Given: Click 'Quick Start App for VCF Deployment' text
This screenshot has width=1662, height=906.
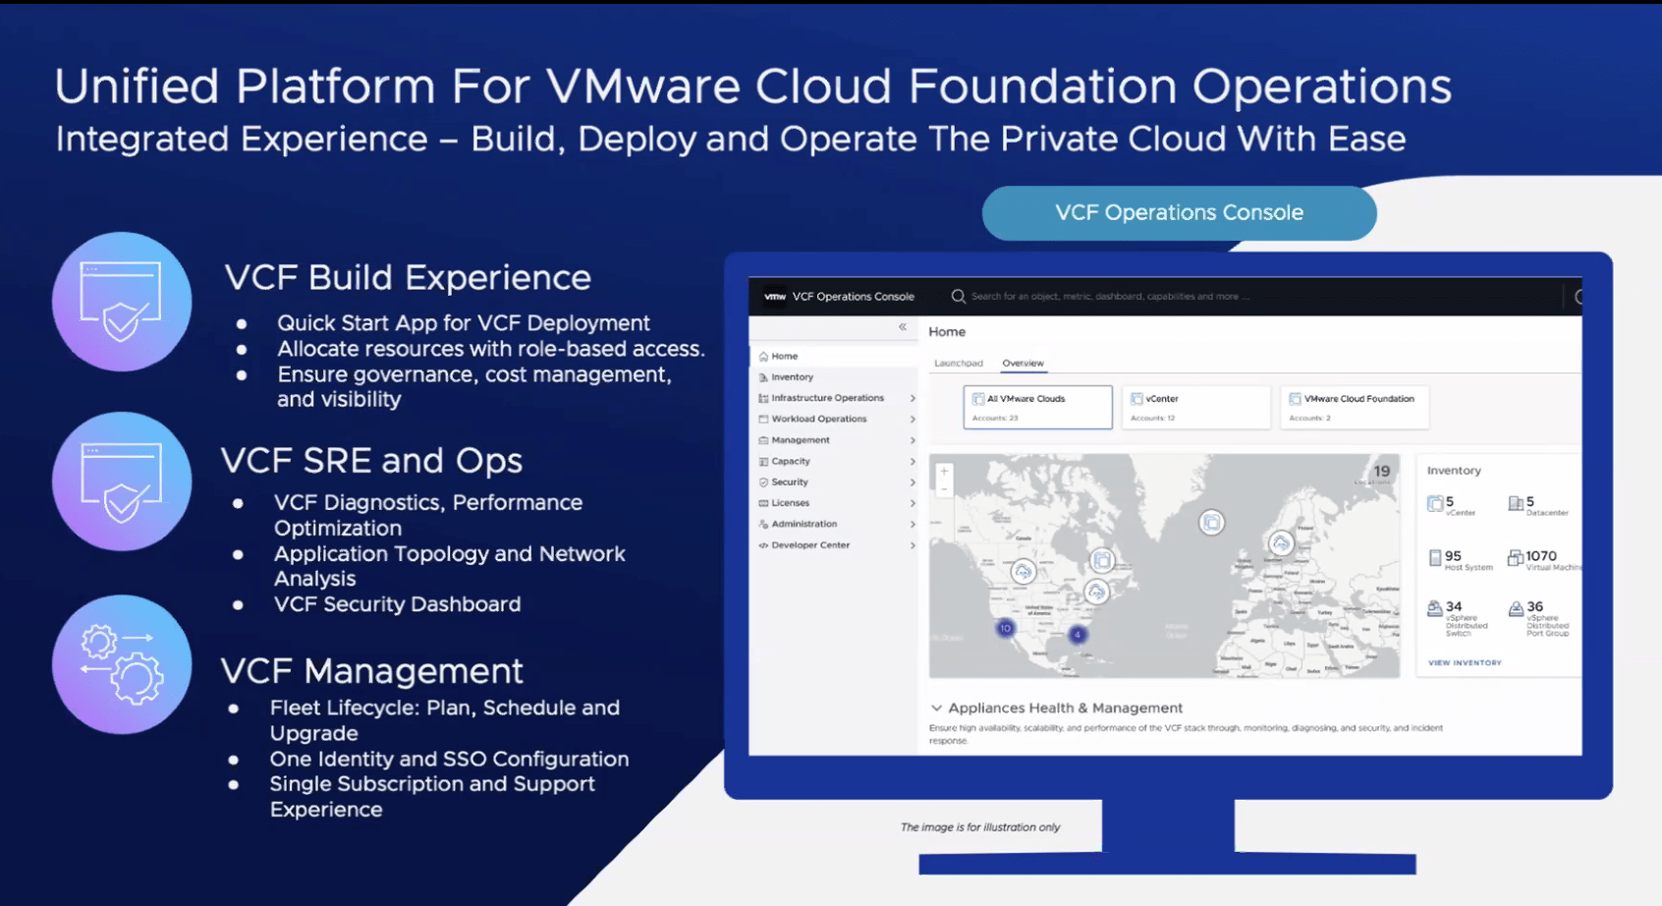Looking at the screenshot, I should [463, 323].
